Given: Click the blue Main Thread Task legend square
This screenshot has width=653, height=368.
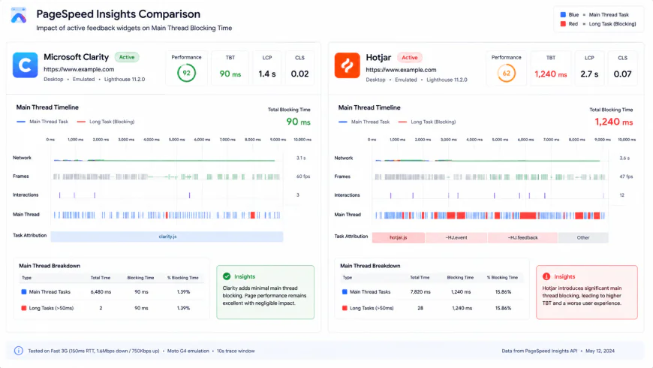Looking at the screenshot, I should point(563,14).
